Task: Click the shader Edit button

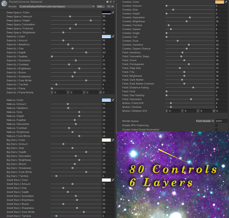Action: (x=101, y=6)
